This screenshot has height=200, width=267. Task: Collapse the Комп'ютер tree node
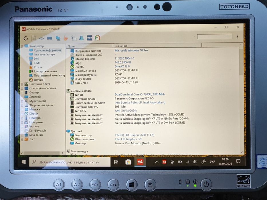pos(22,46)
